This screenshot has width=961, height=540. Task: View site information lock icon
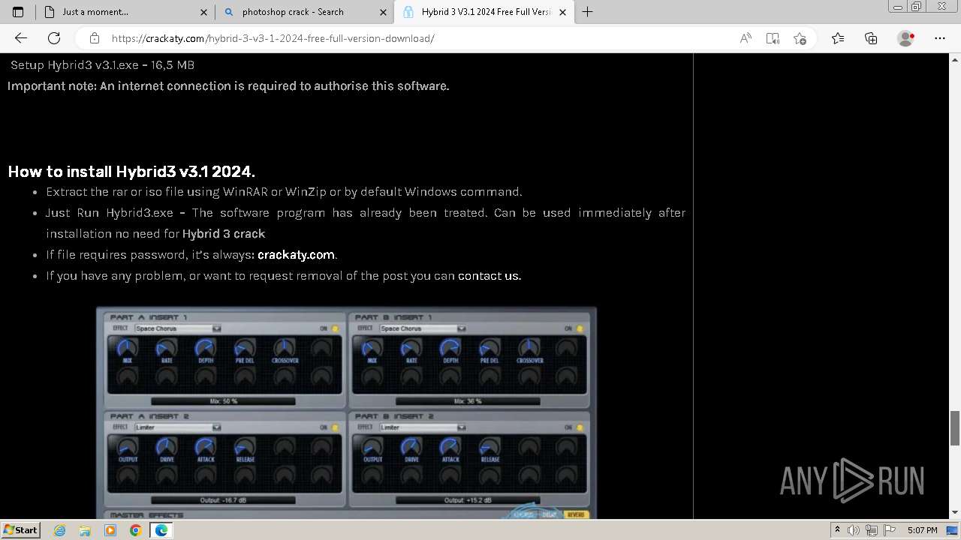coord(95,38)
